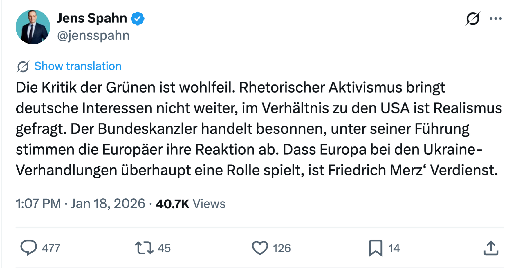Screen dimensions: 516x268
Task: Open the 40.7K Views analytics
Action: coord(190,204)
